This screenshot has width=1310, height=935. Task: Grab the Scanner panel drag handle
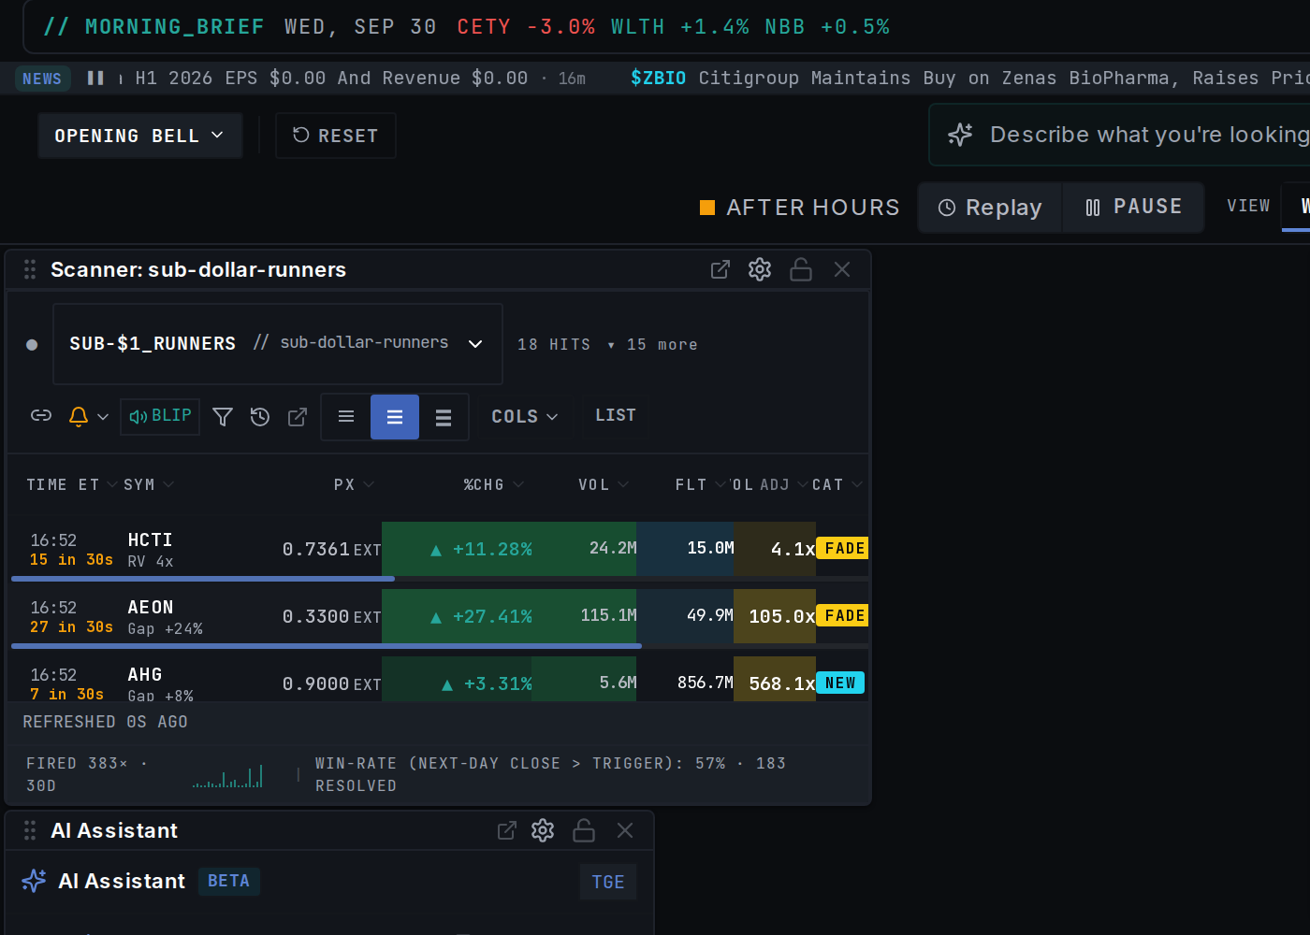30,269
